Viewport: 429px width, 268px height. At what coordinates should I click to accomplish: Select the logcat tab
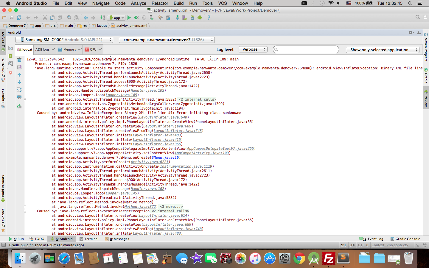point(25,49)
